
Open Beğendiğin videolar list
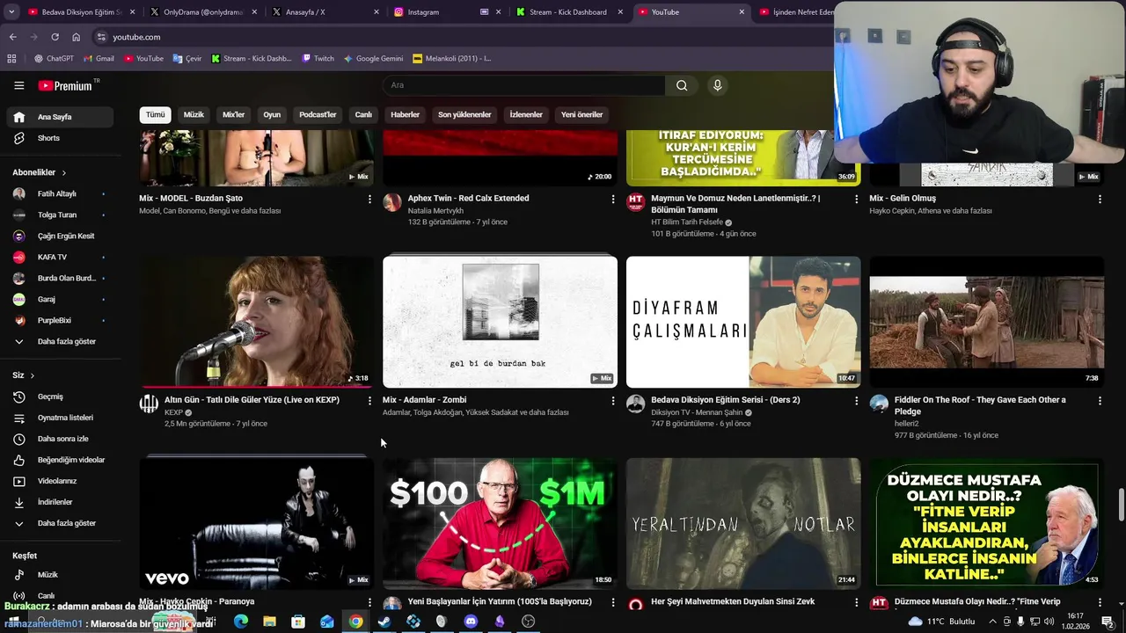pos(60,460)
